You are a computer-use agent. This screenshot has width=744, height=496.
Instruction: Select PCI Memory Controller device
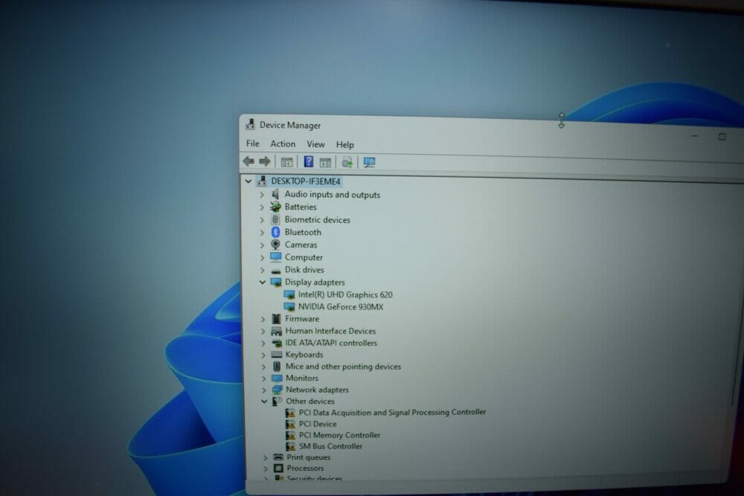click(339, 435)
